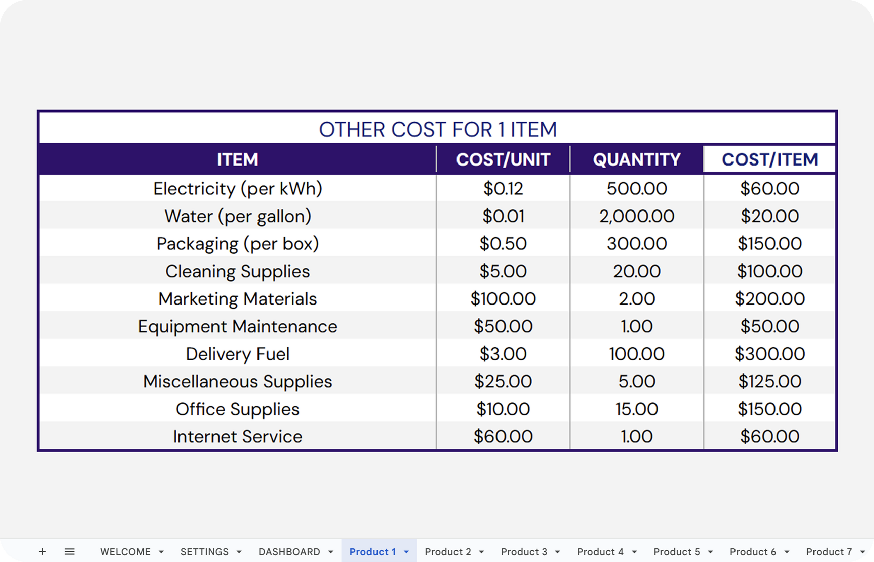
Task: Select the QUANTITY column header
Action: point(636,159)
